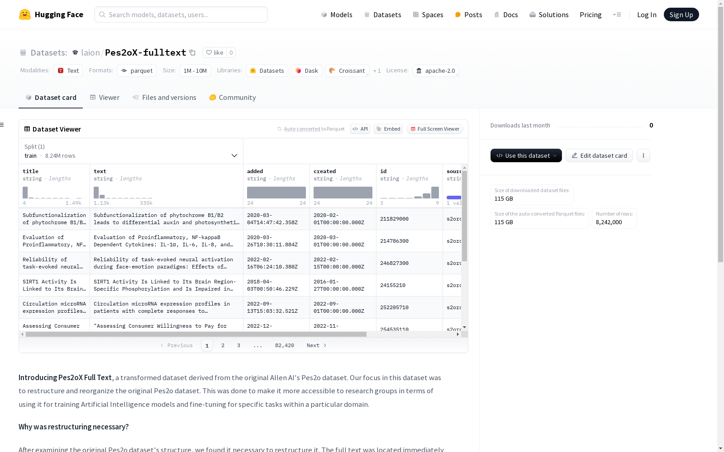The height and width of the screenshot is (452, 724).
Task: Switch to the Viewer tab
Action: tap(105, 97)
